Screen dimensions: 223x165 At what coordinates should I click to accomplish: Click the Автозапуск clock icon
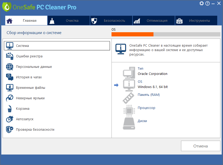10,119
